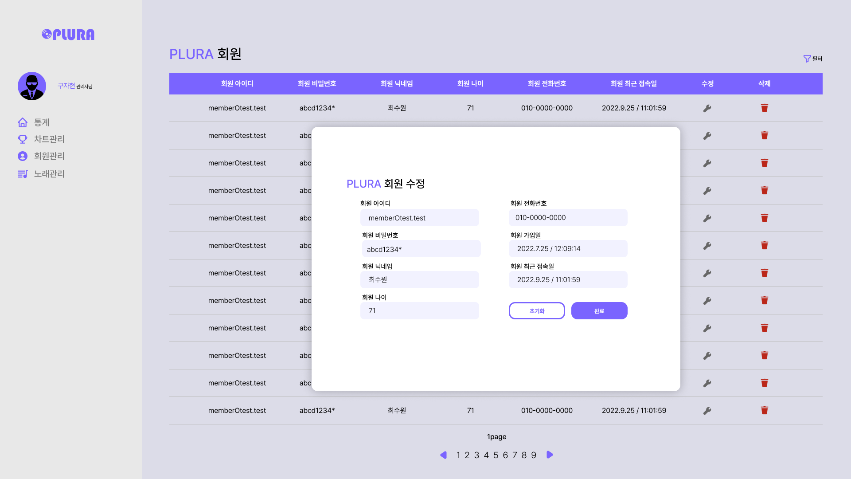Open the 필터 filter funnel icon
The width and height of the screenshot is (851, 479).
pyautogui.click(x=807, y=59)
